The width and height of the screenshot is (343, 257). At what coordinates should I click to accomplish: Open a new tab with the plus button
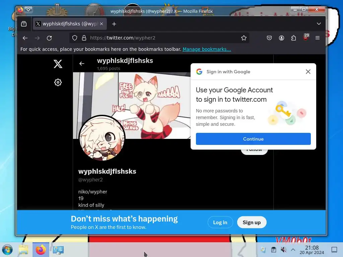(114, 24)
